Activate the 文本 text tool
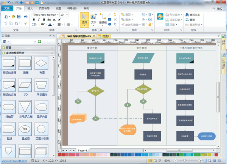The image size is (227, 164). point(93,20)
